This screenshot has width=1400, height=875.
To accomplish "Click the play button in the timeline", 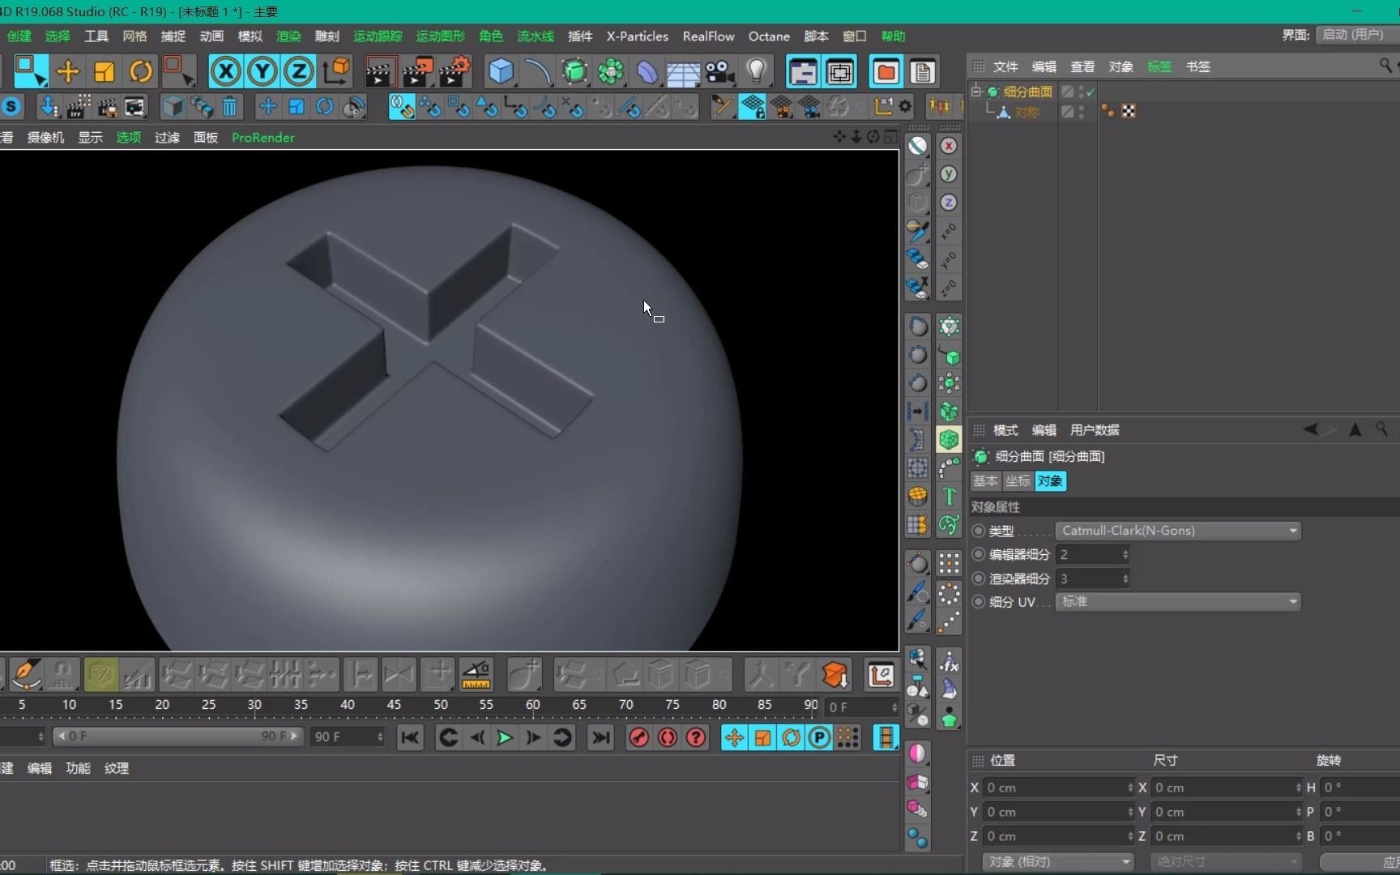I will [504, 737].
